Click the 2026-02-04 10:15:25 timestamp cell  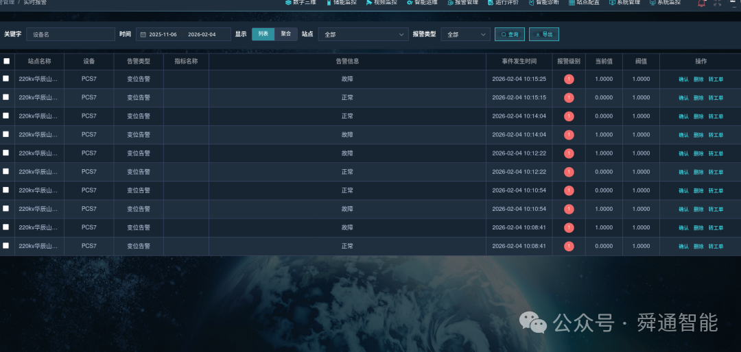(519, 79)
